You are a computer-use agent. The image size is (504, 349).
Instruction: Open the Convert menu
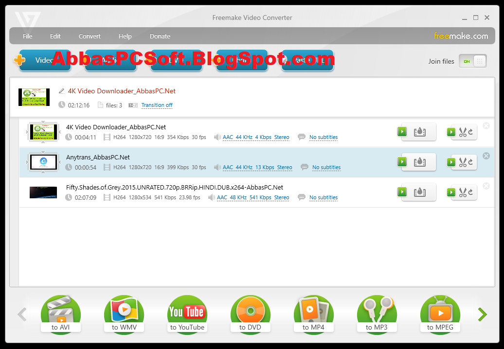90,36
